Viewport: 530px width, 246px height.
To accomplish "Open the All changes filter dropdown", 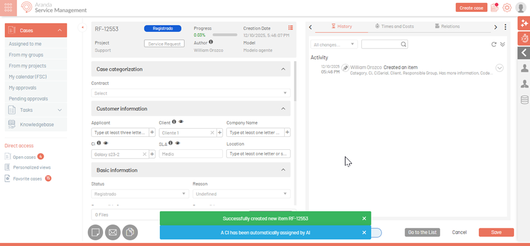I will (x=334, y=44).
